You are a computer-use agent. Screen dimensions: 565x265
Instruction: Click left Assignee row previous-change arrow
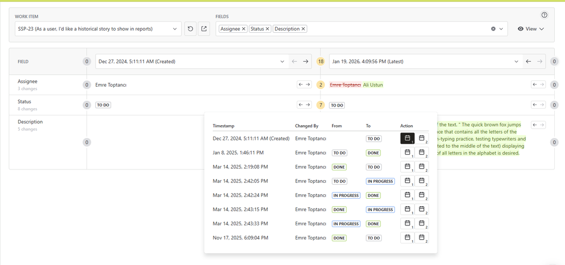tap(301, 84)
